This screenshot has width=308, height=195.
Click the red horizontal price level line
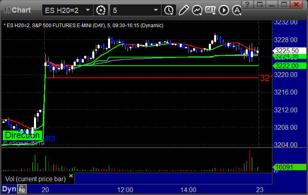(x=151, y=78)
